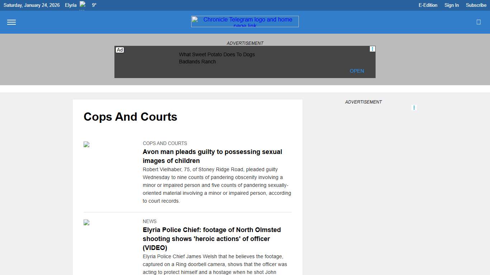The height and width of the screenshot is (275, 490).
Task: Open the Chronicle Telegram home page logo
Action: 245,21
